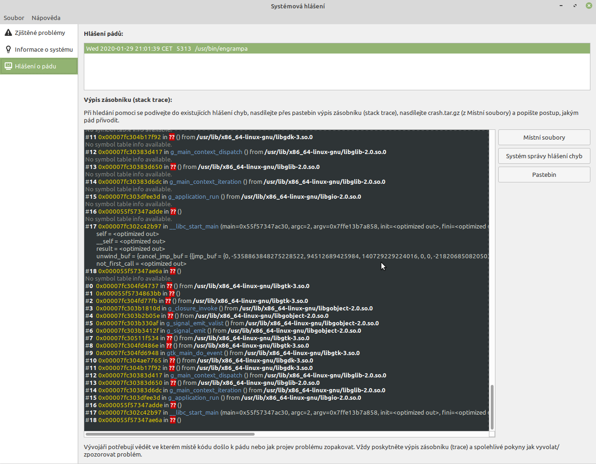Open the Nápověda menu
This screenshot has width=596, height=464.
pos(46,18)
